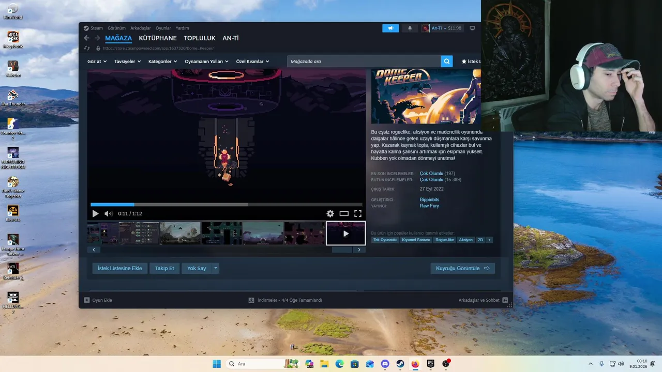Switch trailer to theater mode

344,213
